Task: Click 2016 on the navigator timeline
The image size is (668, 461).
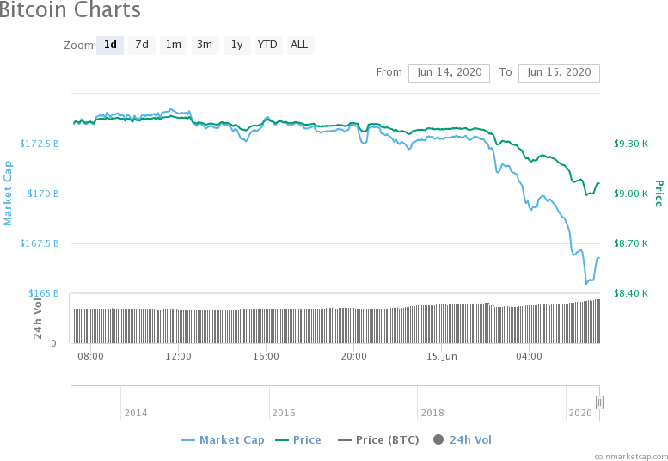Action: click(284, 413)
